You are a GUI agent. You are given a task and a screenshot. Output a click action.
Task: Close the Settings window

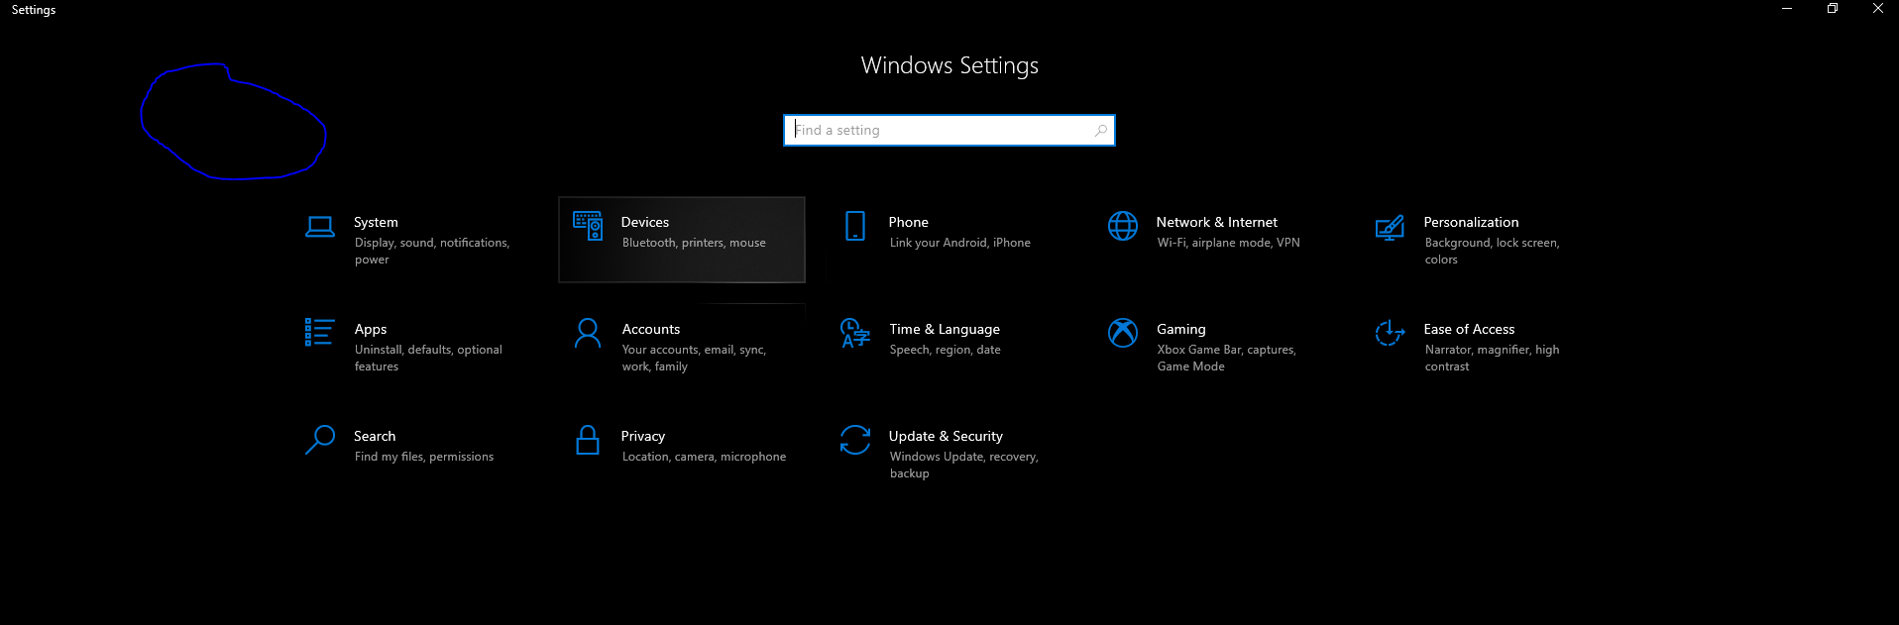point(1877,9)
